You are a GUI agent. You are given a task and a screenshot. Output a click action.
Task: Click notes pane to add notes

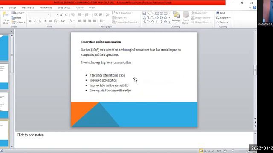(x=134, y=139)
